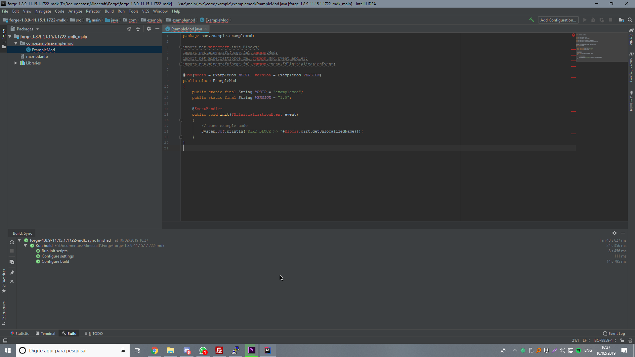Viewport: 635px width, 357px height.
Task: Open the LF line separator selector
Action: coord(586,340)
